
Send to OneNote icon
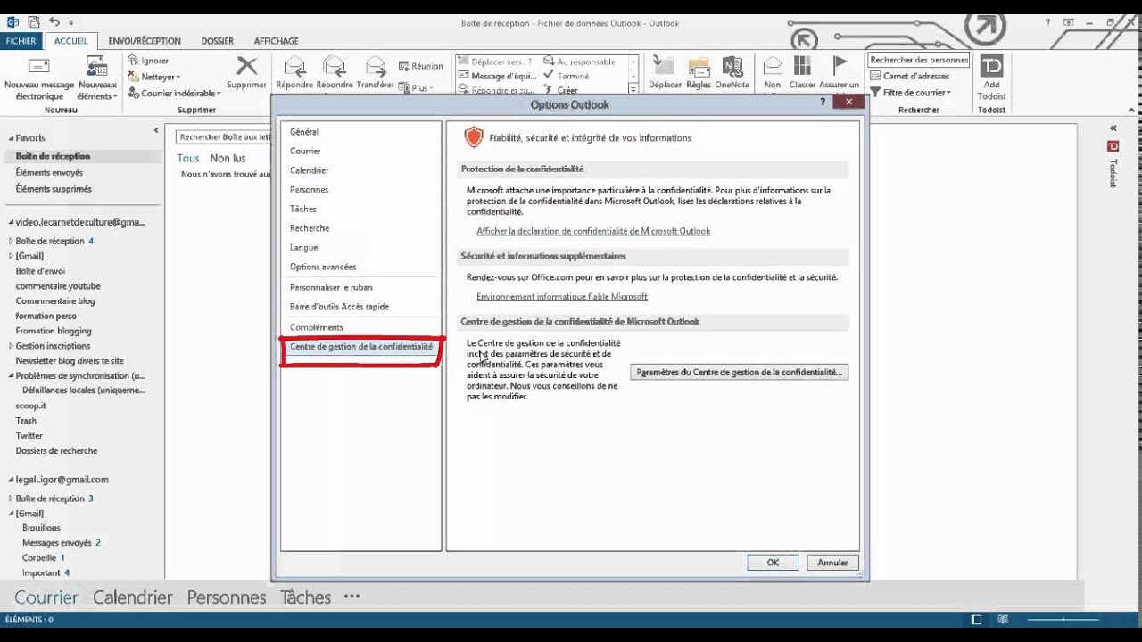click(x=732, y=67)
